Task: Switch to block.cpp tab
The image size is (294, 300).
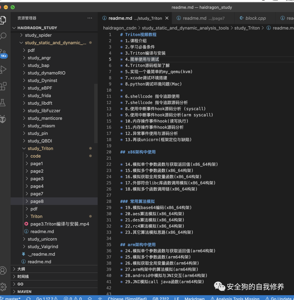Action: (x=255, y=18)
